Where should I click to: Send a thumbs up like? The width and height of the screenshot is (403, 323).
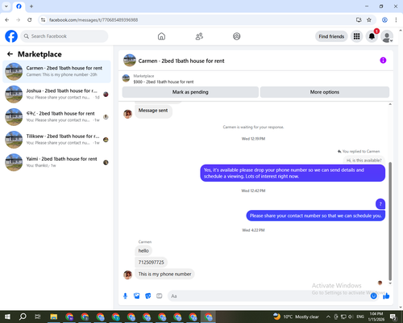(x=386, y=296)
